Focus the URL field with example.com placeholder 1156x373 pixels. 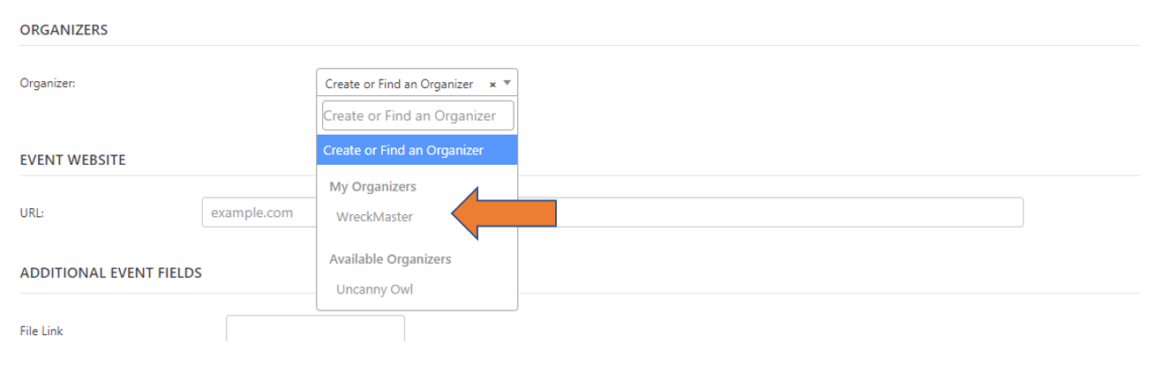258,213
